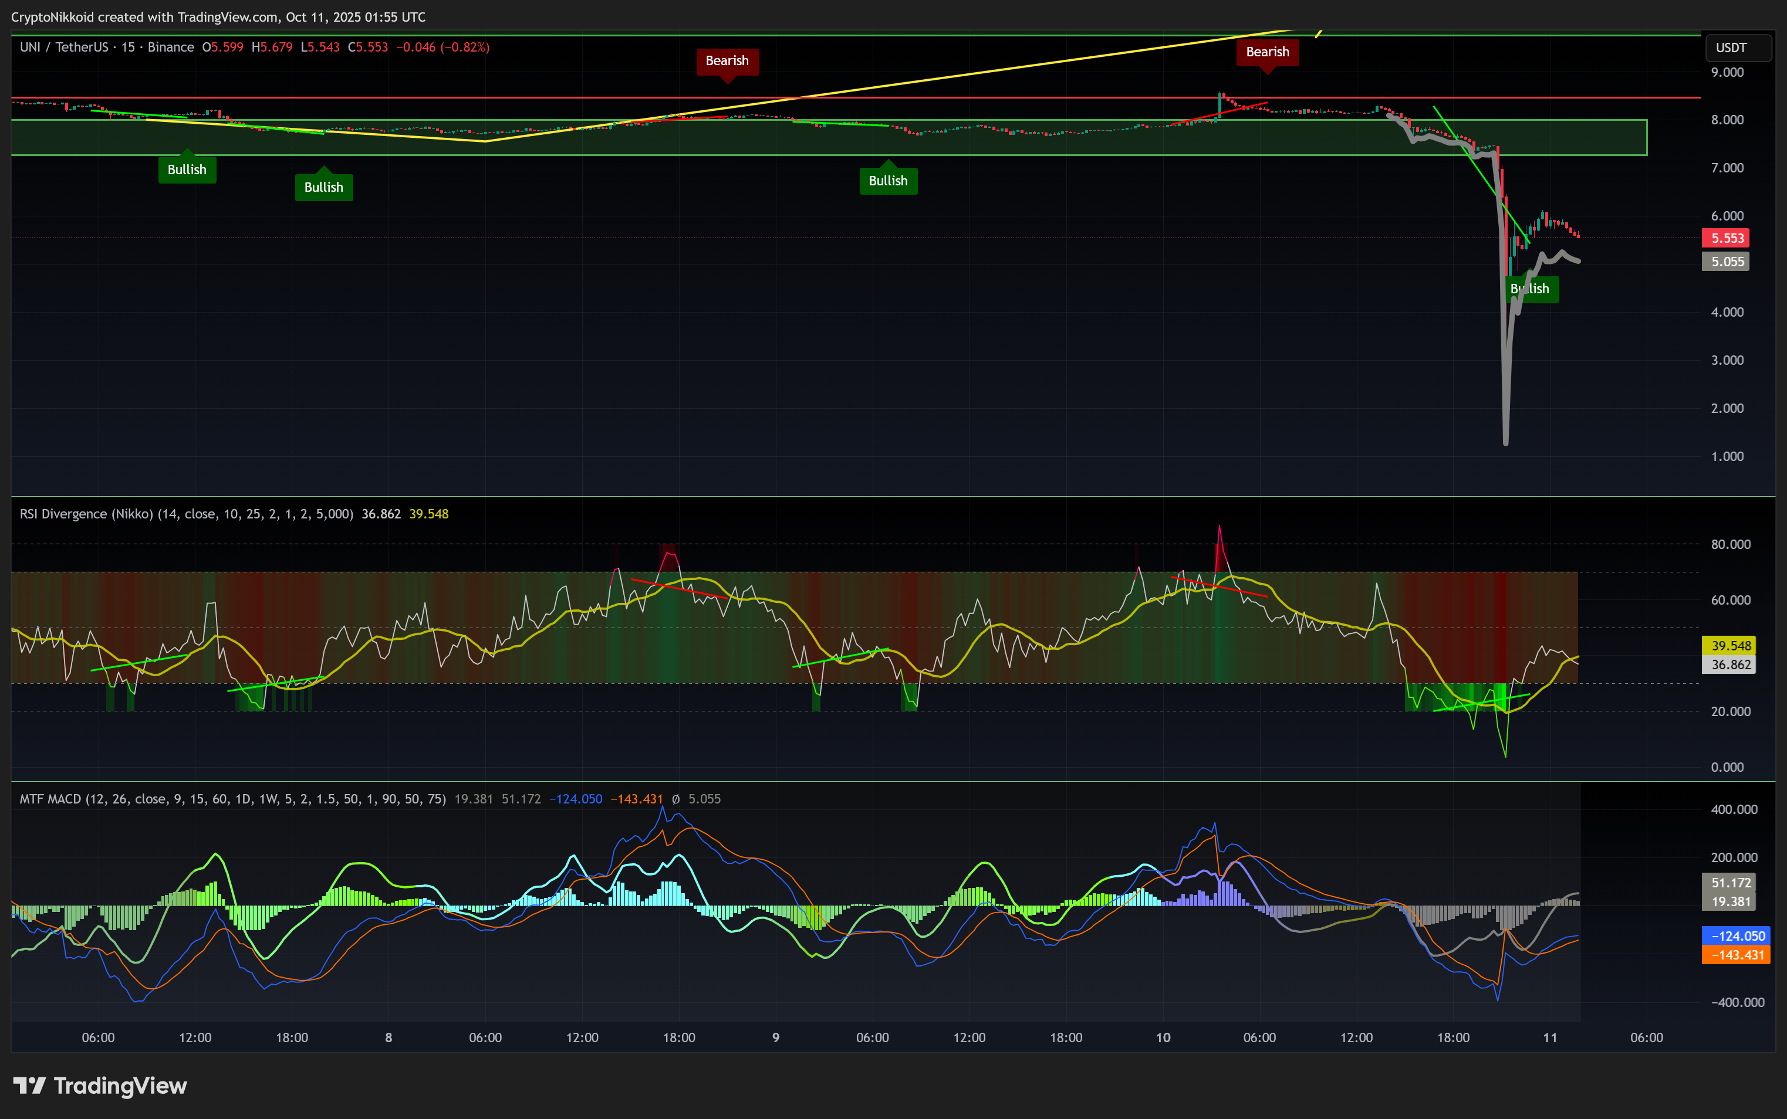Click the 2.000 price axis label

pos(1727,409)
